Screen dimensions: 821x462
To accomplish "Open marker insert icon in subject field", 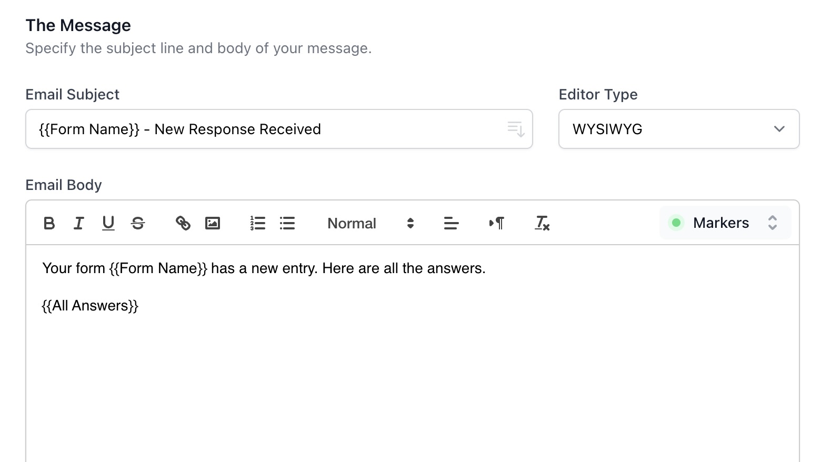I will tap(516, 129).
